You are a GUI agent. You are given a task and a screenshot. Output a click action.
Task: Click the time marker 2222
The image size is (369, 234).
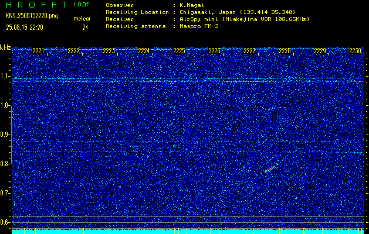(x=73, y=51)
